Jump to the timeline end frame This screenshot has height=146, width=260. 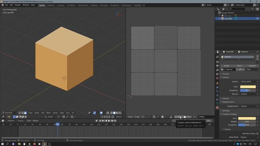click(x=115, y=121)
